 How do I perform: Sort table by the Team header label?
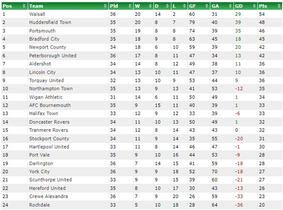36,6
